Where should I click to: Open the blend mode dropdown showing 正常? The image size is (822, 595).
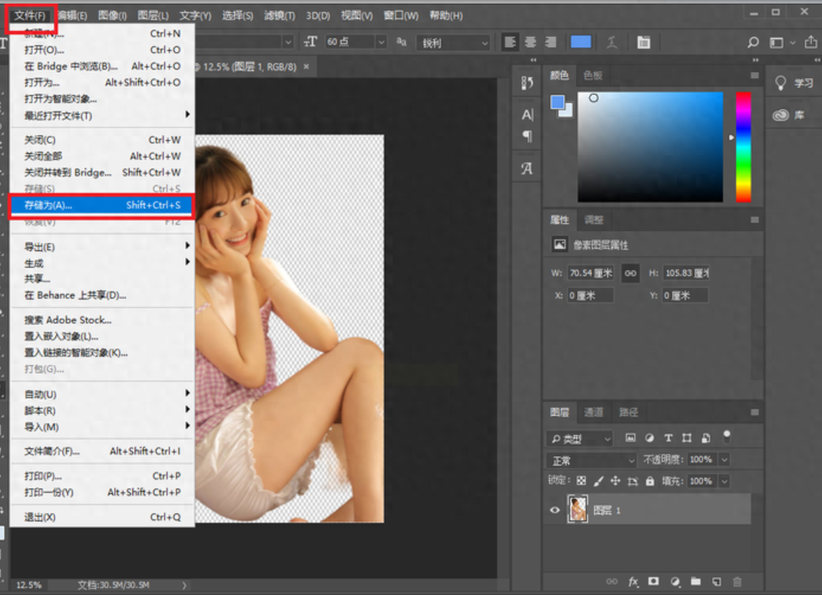click(591, 460)
